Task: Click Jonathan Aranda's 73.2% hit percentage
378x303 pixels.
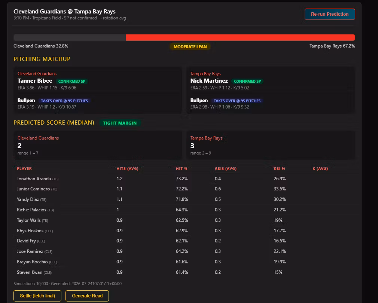Action: pos(182,179)
